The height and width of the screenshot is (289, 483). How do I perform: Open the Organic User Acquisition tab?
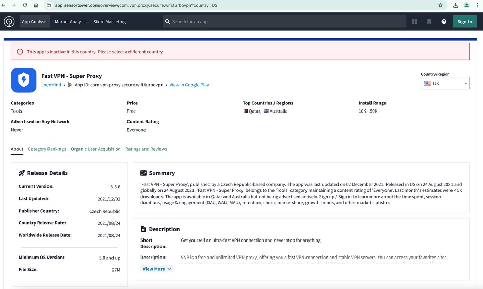[95, 149]
